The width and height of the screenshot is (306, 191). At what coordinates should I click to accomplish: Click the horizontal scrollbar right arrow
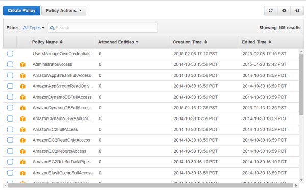(296, 185)
